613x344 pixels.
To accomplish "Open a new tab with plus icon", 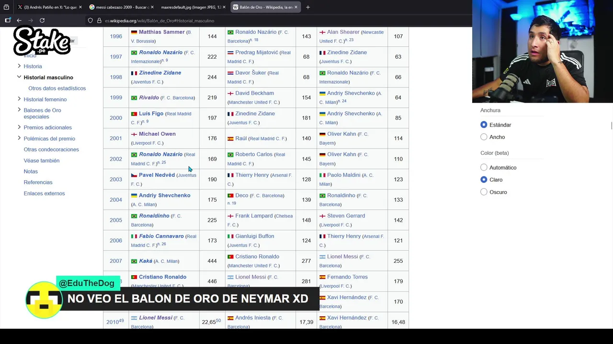I will point(308,7).
